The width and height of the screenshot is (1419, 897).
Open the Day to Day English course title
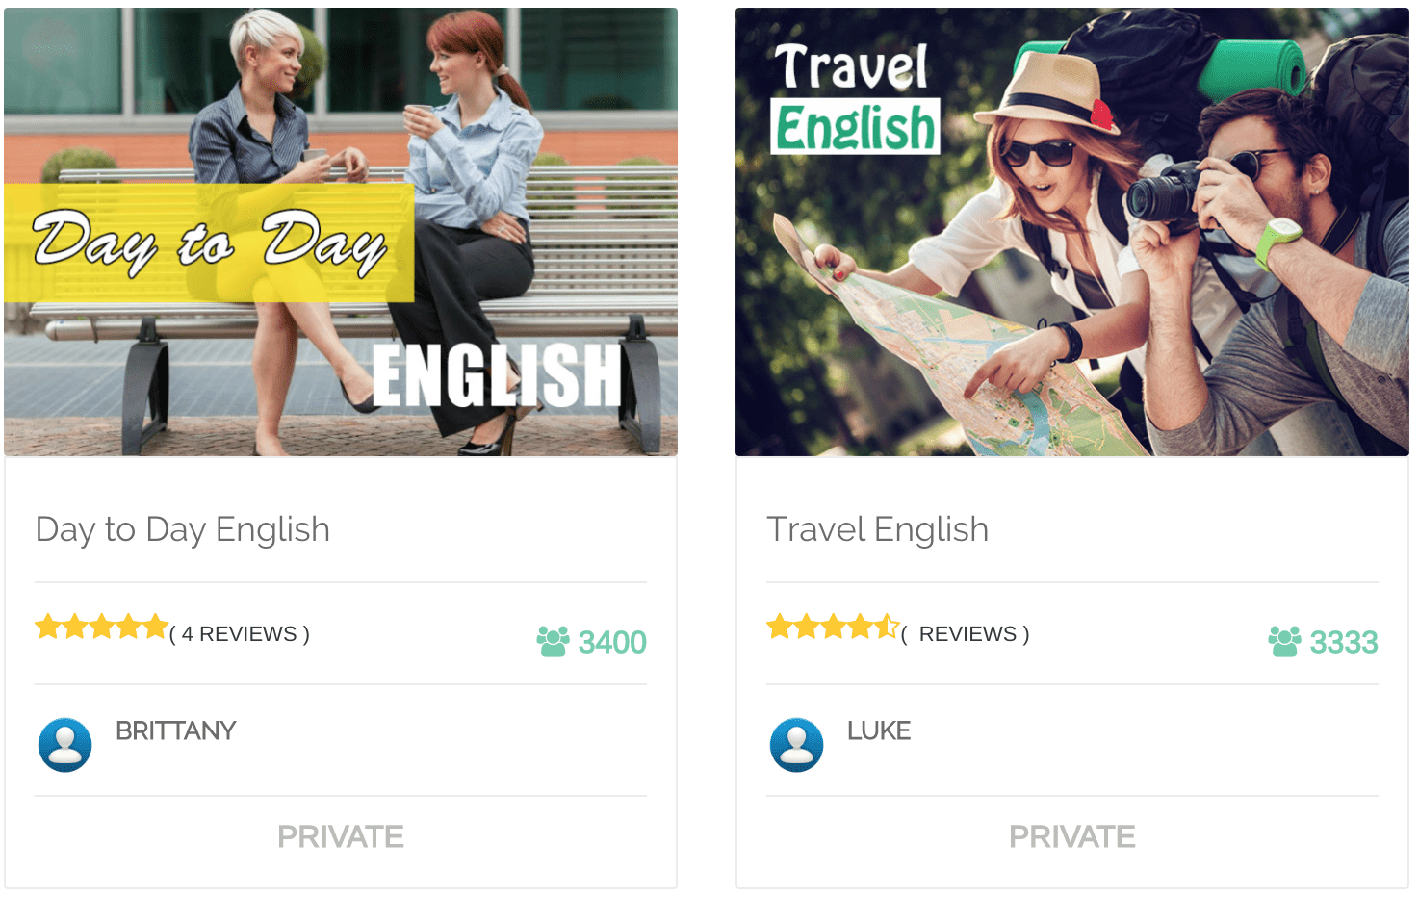tap(183, 529)
